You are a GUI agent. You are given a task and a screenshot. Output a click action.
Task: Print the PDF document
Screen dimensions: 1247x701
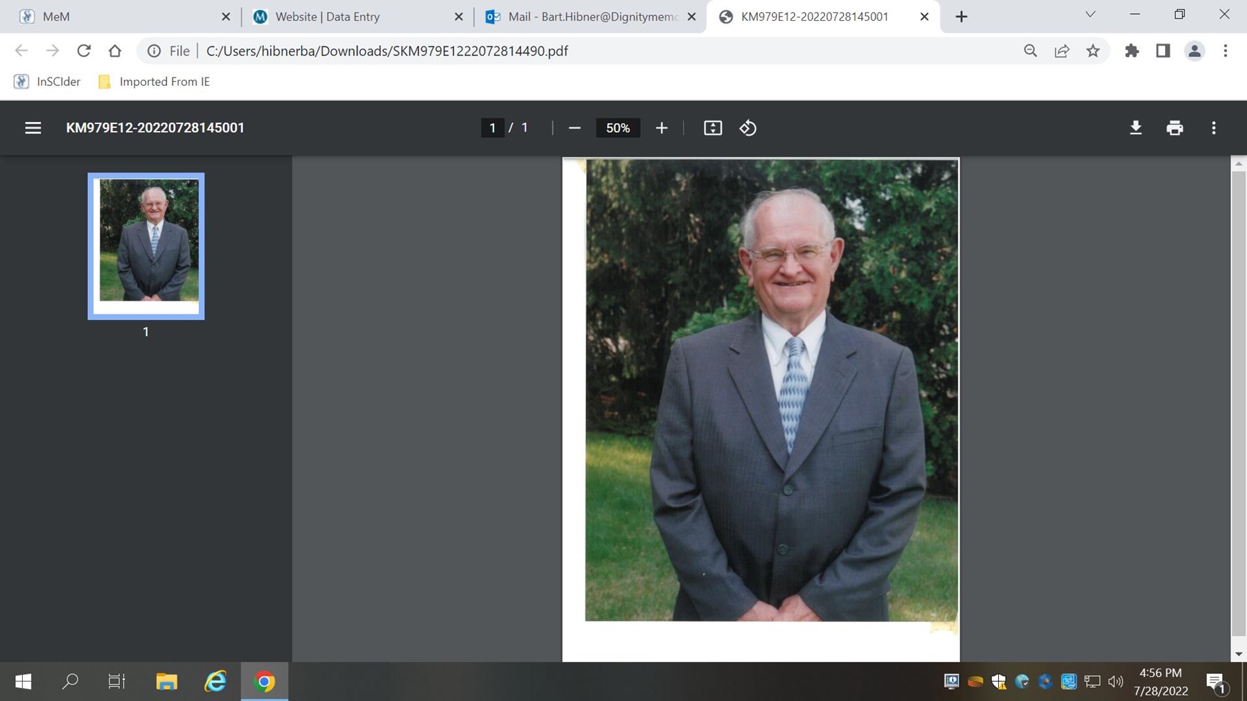click(1174, 128)
